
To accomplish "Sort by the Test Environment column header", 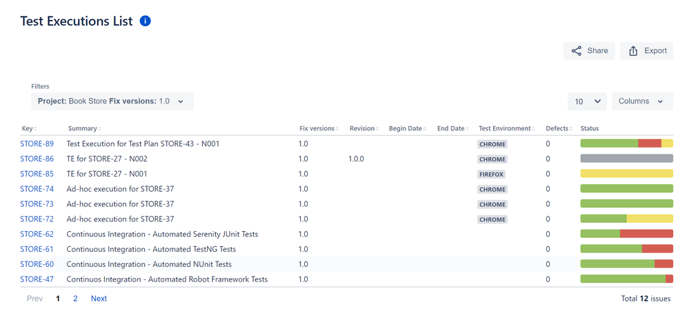I will point(507,129).
